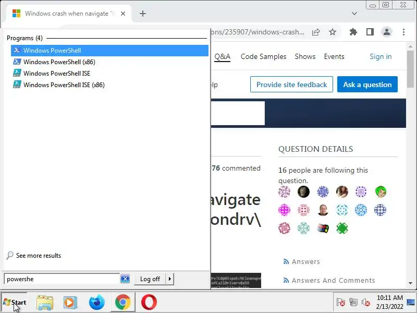Click the woman photo follower avatar
The height and width of the screenshot is (313, 417).
point(342,191)
